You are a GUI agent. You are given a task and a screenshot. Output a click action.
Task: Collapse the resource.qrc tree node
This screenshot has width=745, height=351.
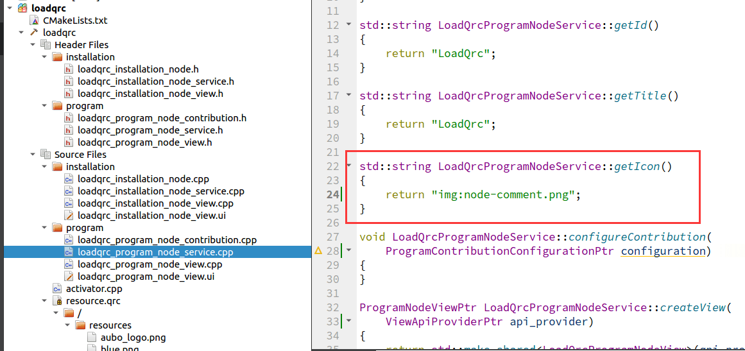point(45,301)
